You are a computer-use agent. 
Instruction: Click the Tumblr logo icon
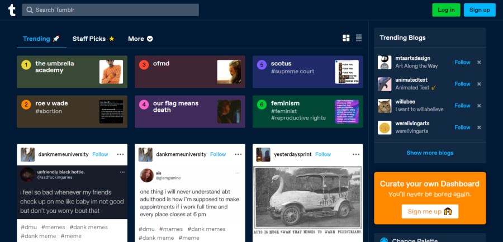[x=12, y=10]
